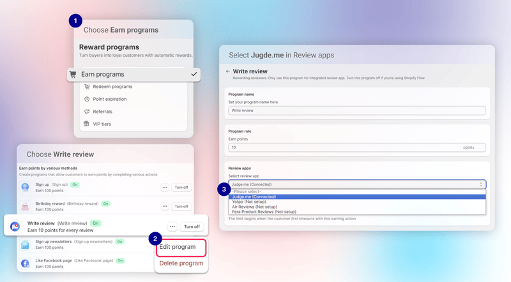
Task: Click the Like Facebook page icon
Action: [x=25, y=263]
